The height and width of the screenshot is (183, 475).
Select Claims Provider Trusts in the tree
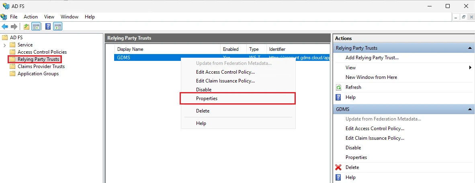click(41, 66)
